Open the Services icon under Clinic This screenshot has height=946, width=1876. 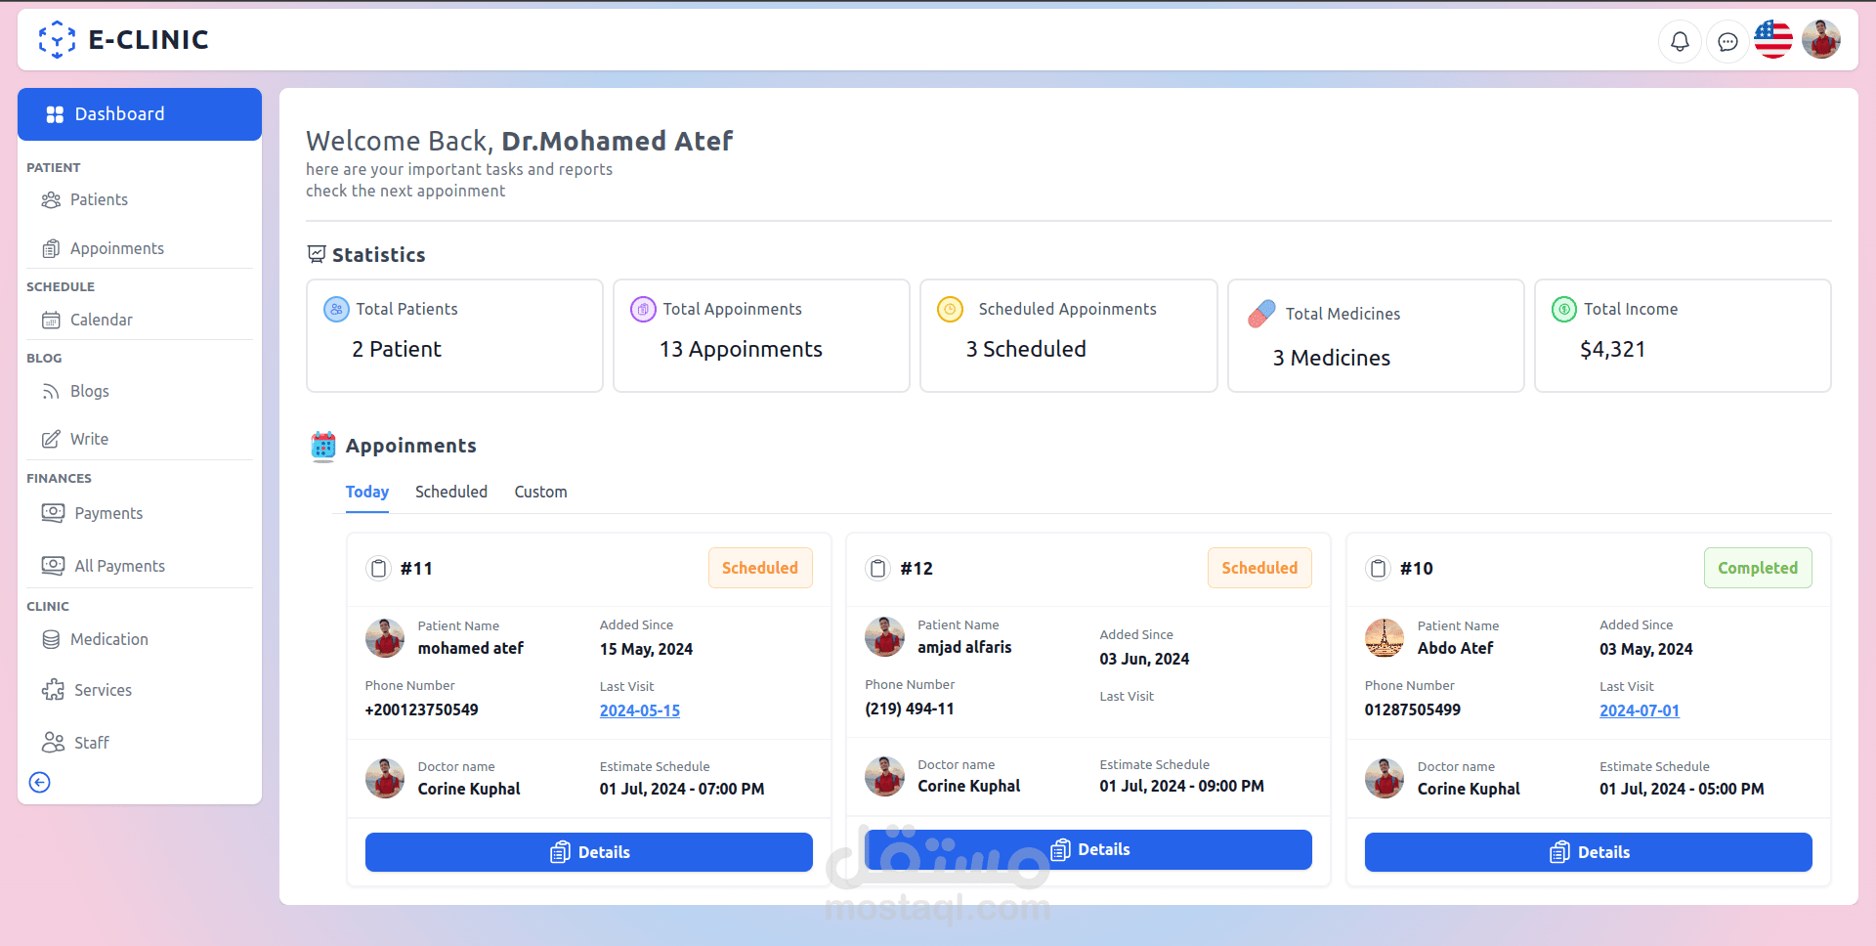point(52,689)
